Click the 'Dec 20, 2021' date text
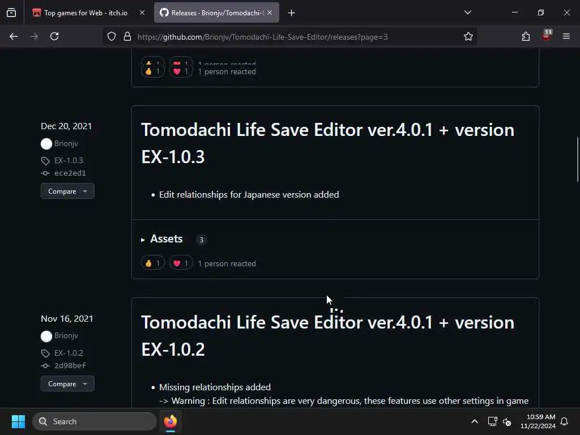This screenshot has height=435, width=580. coord(66,126)
